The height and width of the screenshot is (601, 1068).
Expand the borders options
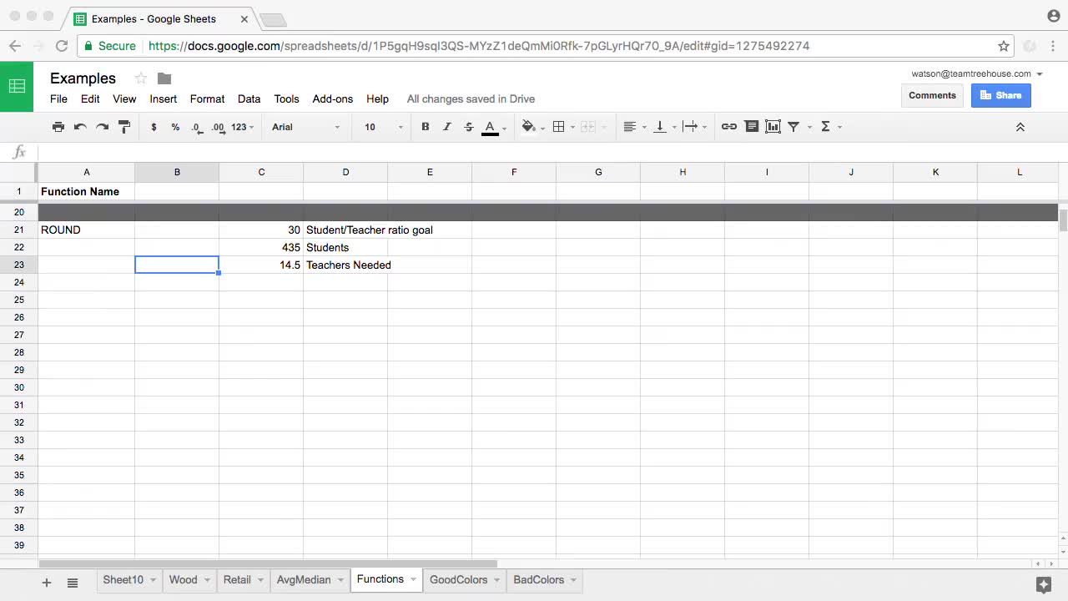tap(572, 127)
